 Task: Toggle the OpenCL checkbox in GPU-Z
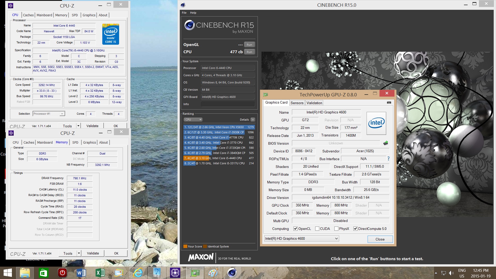[296, 229]
